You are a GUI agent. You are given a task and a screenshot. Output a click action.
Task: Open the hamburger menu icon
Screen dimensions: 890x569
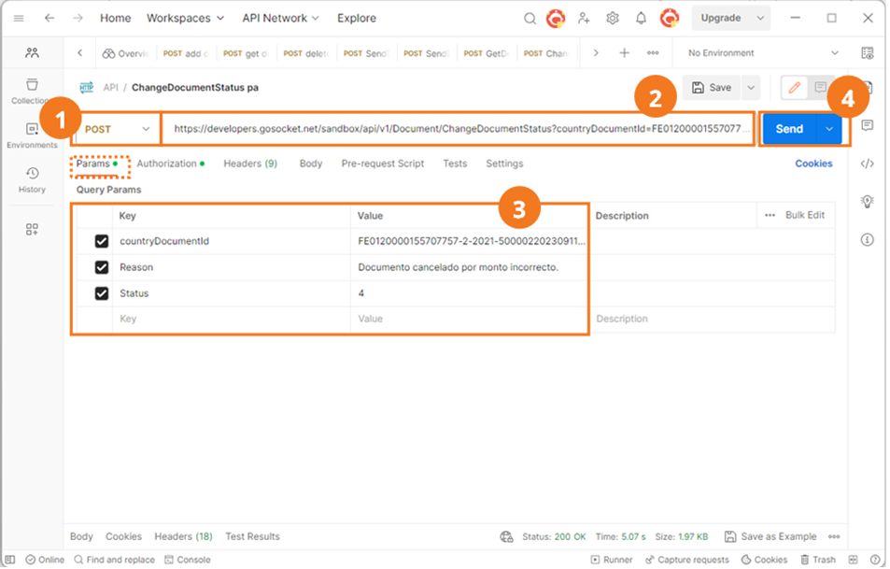tap(19, 18)
